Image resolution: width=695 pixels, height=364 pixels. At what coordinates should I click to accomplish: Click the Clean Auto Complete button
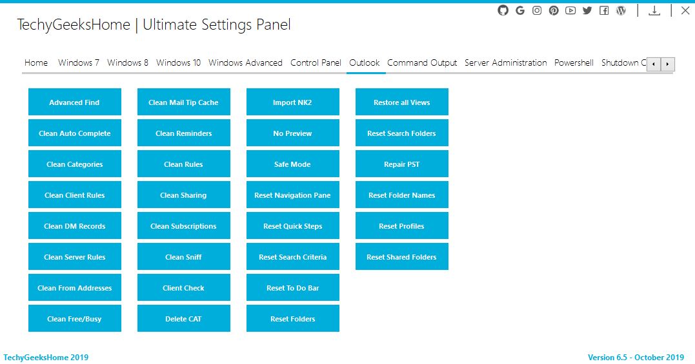[x=74, y=133]
